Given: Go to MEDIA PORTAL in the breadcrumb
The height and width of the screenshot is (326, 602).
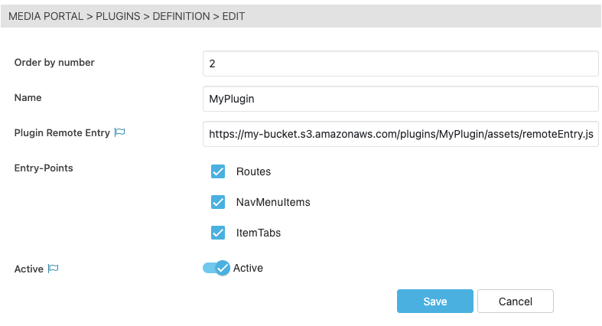Looking at the screenshot, I should [x=45, y=16].
